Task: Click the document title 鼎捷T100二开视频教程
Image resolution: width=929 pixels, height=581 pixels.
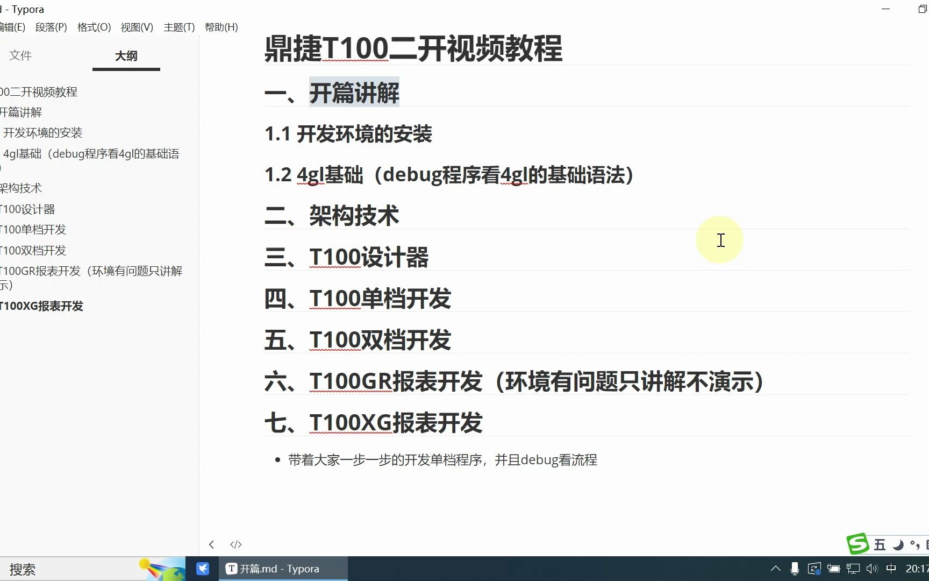Action: 413,48
